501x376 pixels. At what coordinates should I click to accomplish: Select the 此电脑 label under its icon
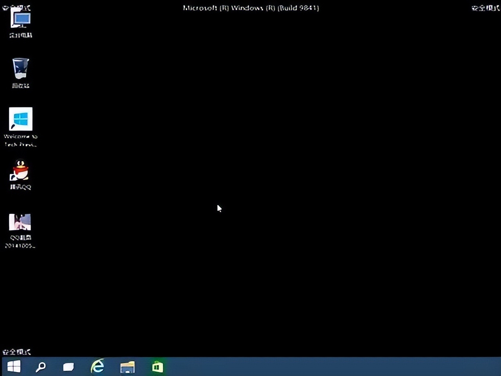click(20, 35)
